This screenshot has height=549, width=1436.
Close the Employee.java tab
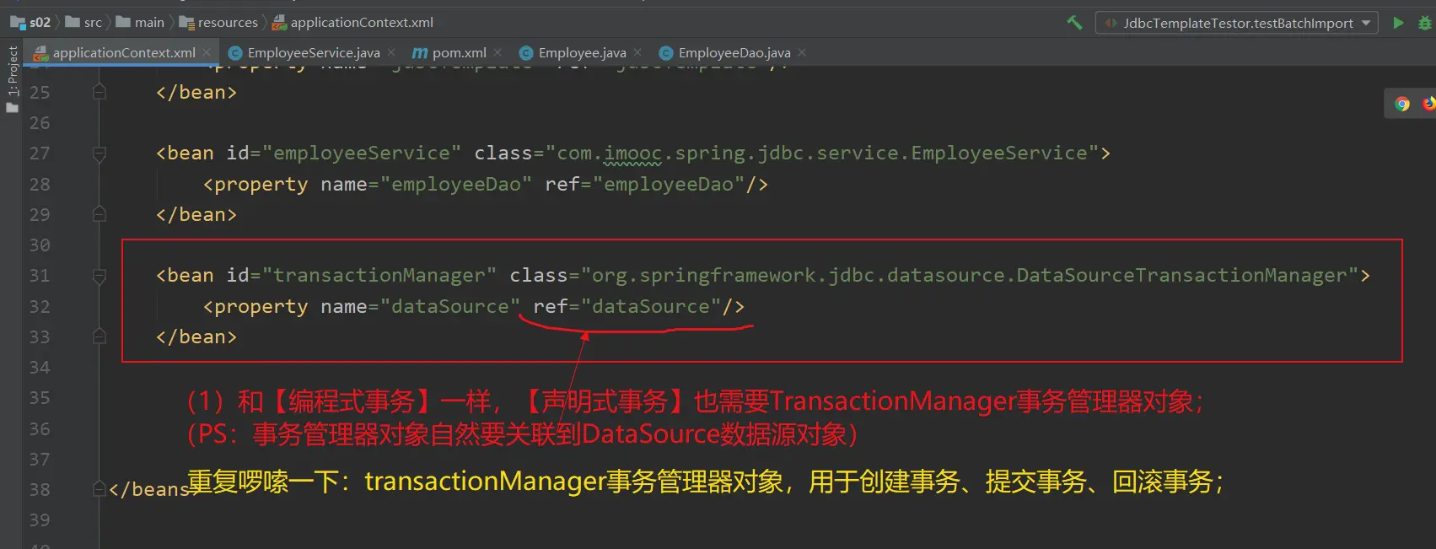click(637, 52)
